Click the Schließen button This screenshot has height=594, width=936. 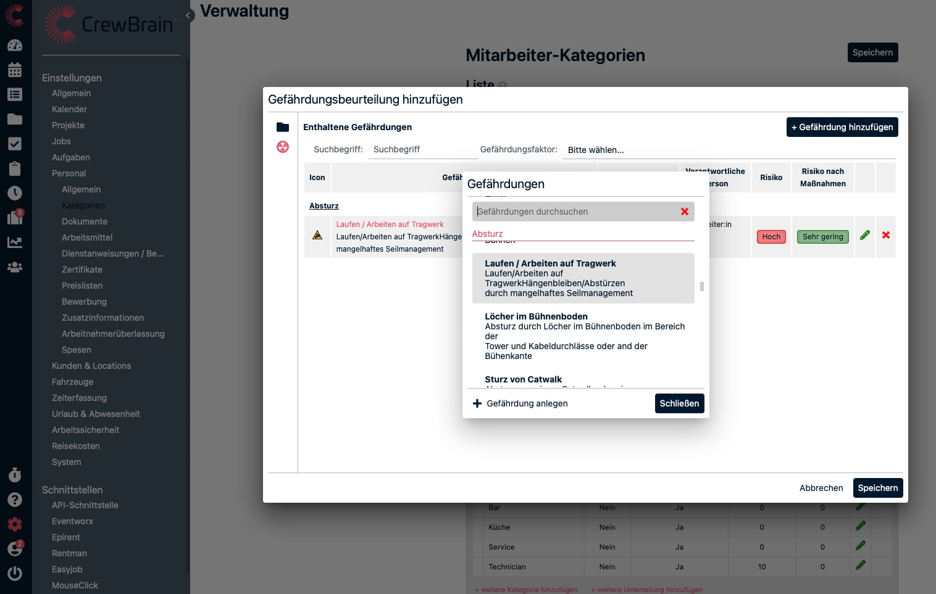pyautogui.click(x=679, y=403)
